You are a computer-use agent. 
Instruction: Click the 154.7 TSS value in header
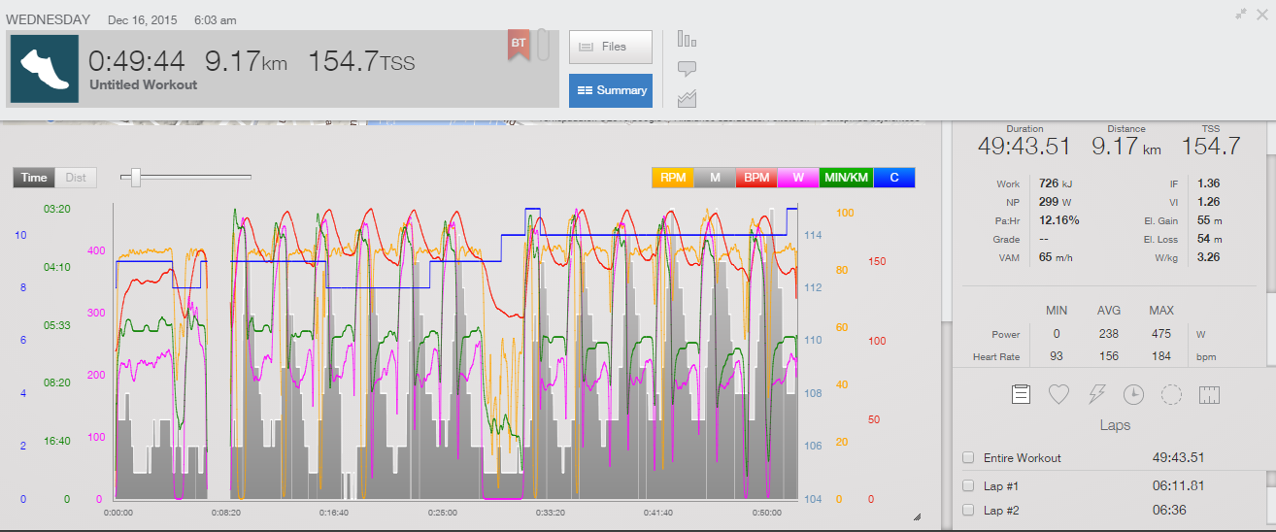click(x=361, y=61)
